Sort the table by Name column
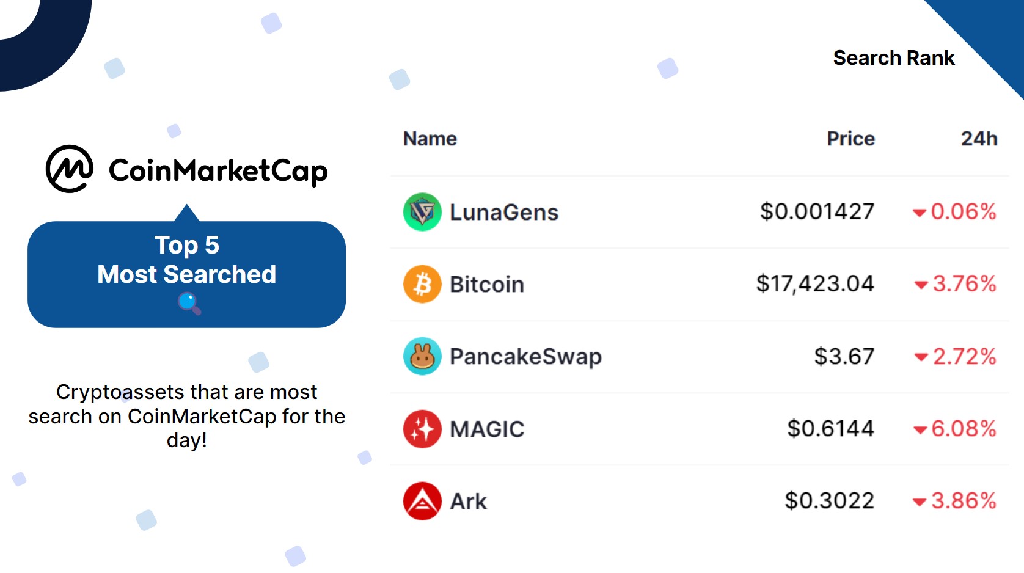The image size is (1024, 573). 430,139
